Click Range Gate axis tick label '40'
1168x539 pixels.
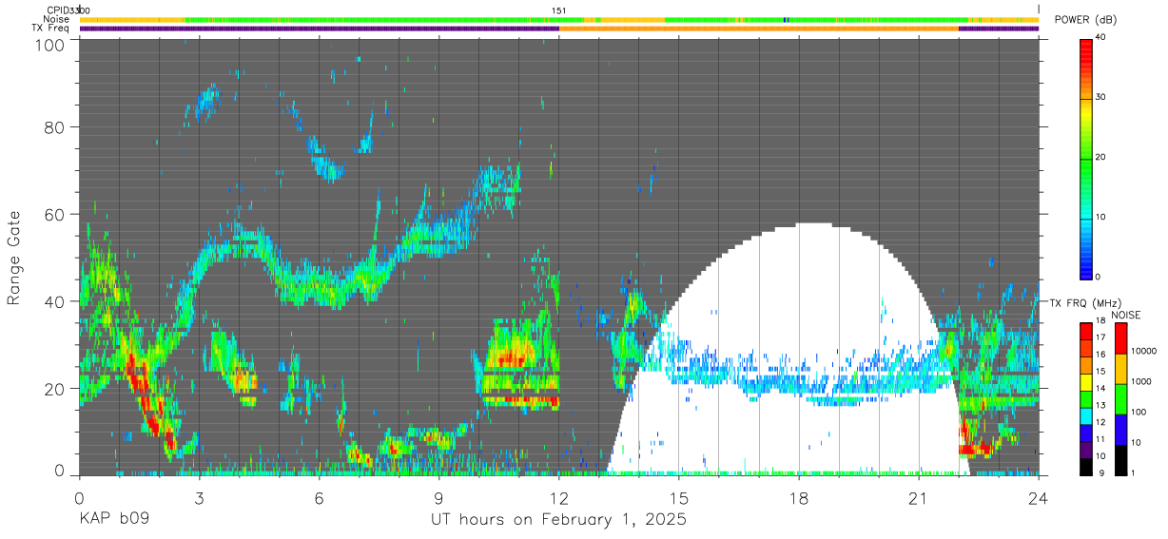pyautogui.click(x=55, y=301)
